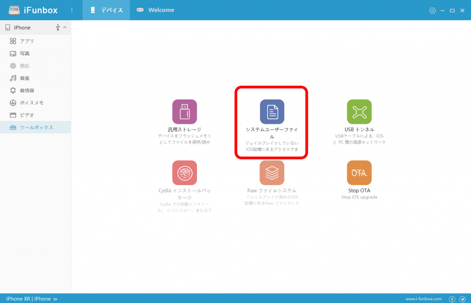Click the iPhone device header
471x303 pixels.
pos(35,27)
